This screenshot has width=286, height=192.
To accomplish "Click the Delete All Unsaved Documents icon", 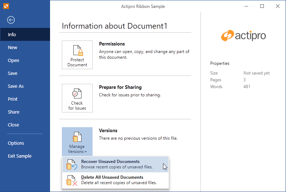I will pyautogui.click(x=72, y=181).
